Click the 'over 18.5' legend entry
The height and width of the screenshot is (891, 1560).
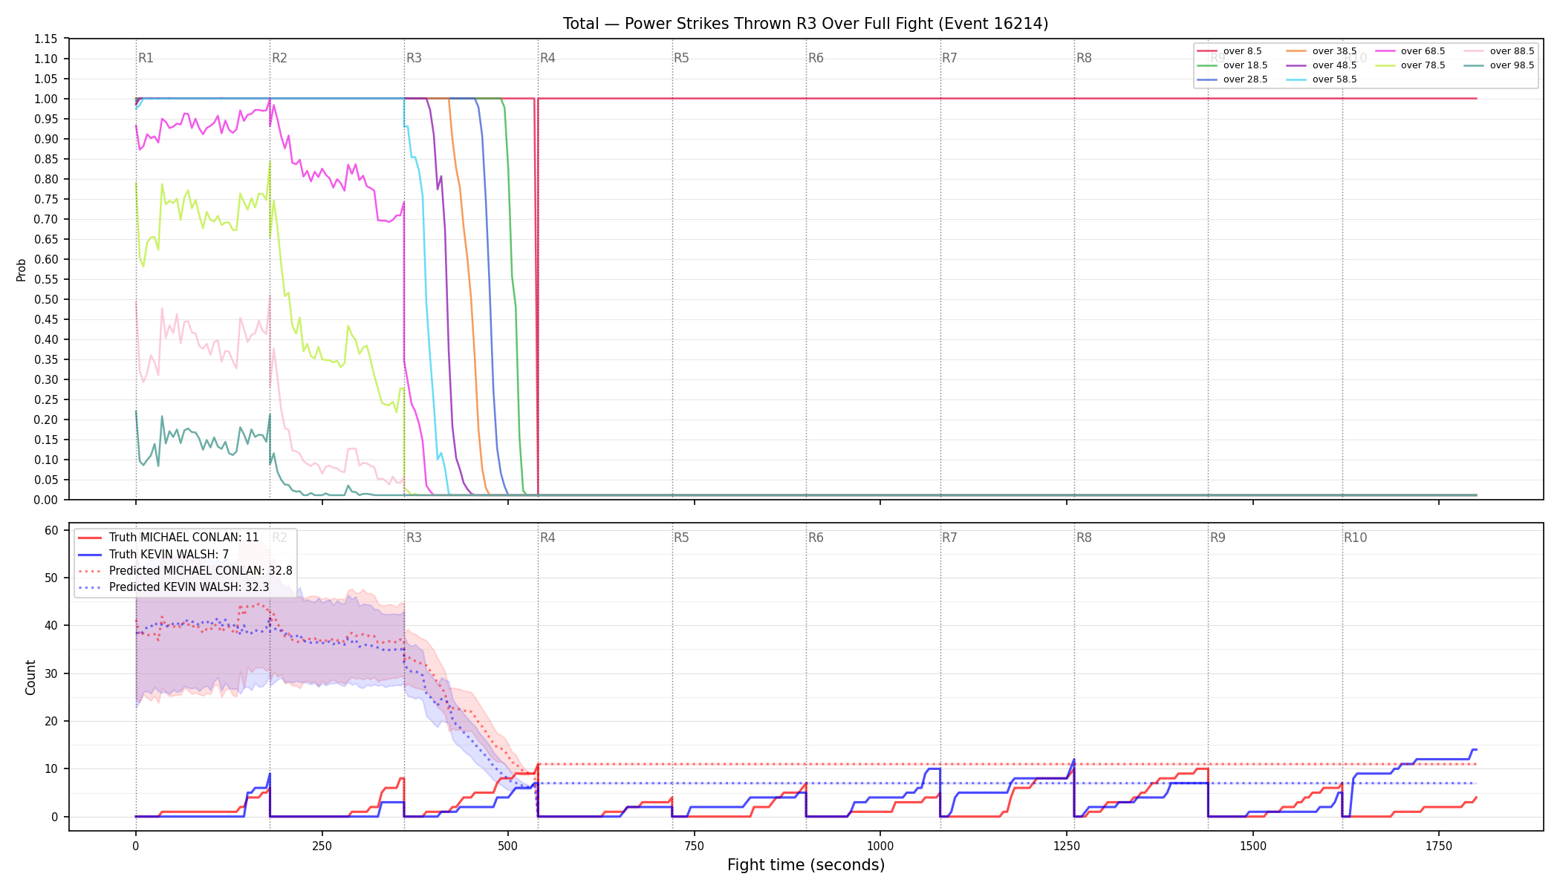(x=1232, y=65)
